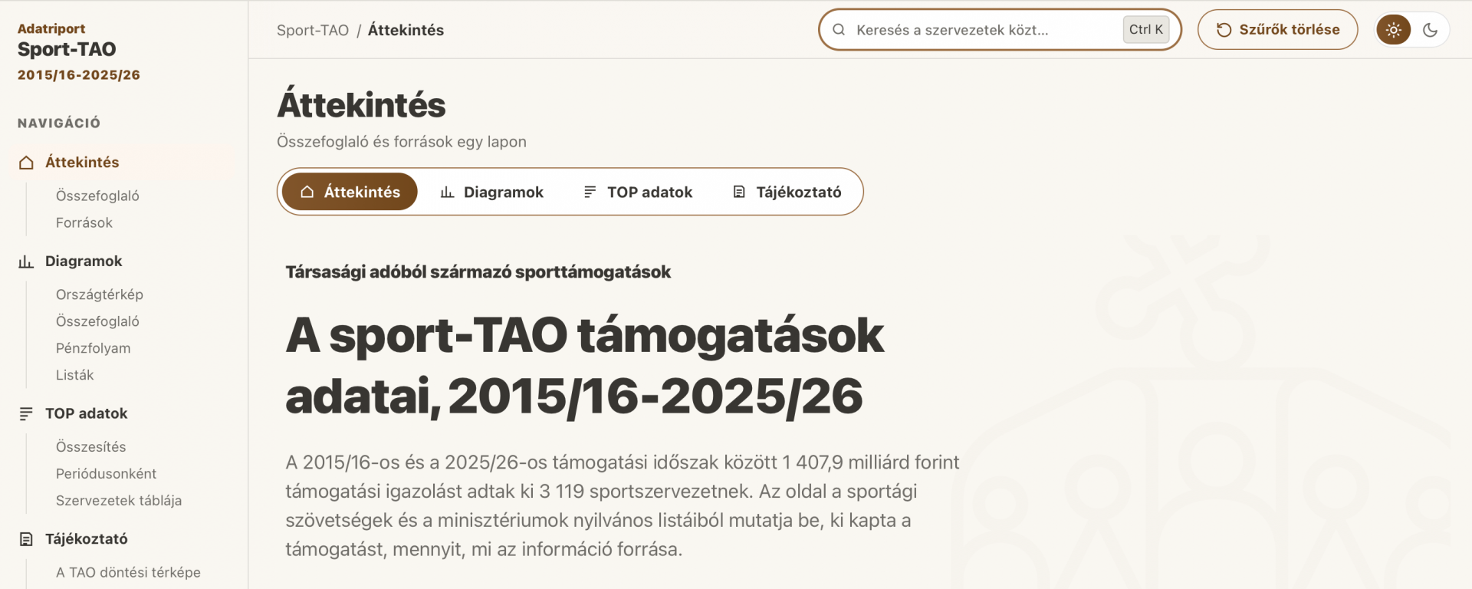The image size is (1472, 589).
Task: Click Sport-TAO in the breadcrumb
Action: (x=313, y=30)
